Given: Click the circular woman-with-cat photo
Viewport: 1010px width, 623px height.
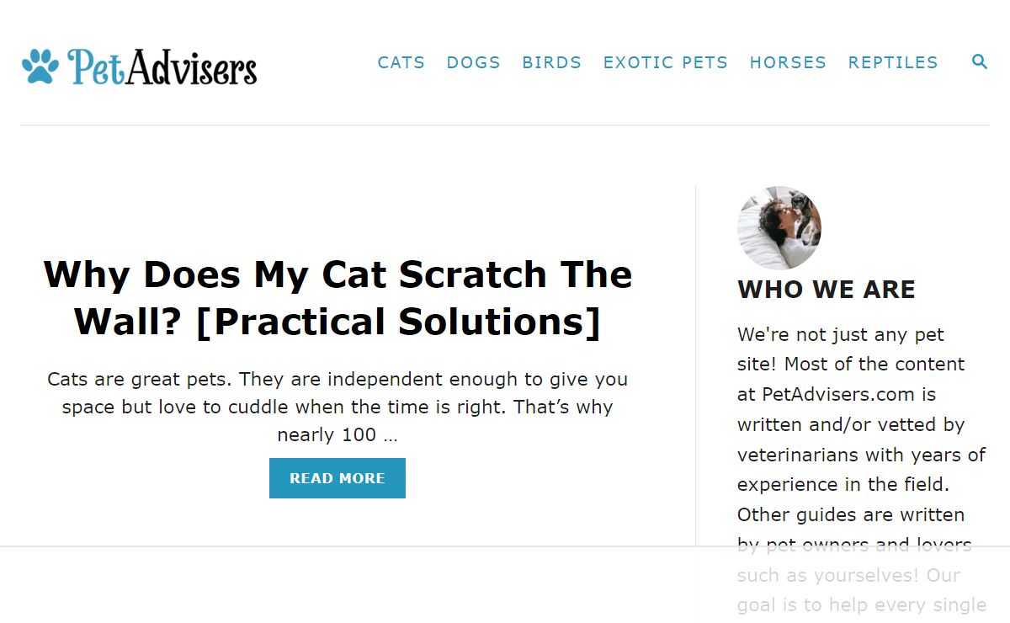Looking at the screenshot, I should (x=779, y=227).
